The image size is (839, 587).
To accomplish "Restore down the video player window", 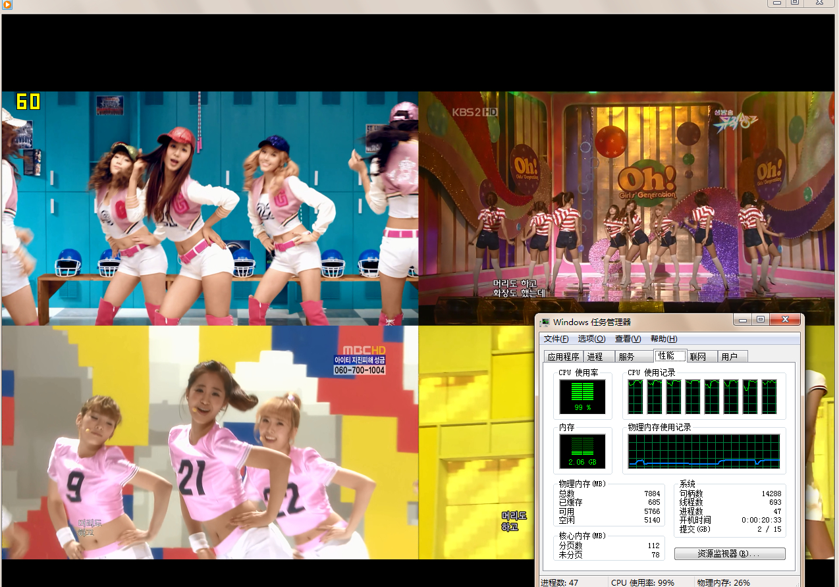I will (x=795, y=3).
